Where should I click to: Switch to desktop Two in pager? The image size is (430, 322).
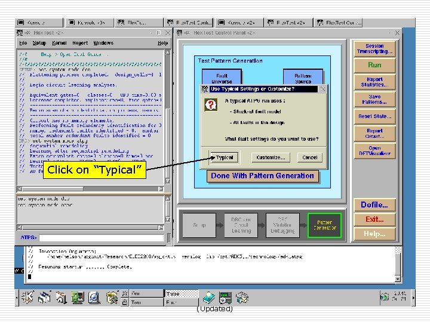pos(147,302)
